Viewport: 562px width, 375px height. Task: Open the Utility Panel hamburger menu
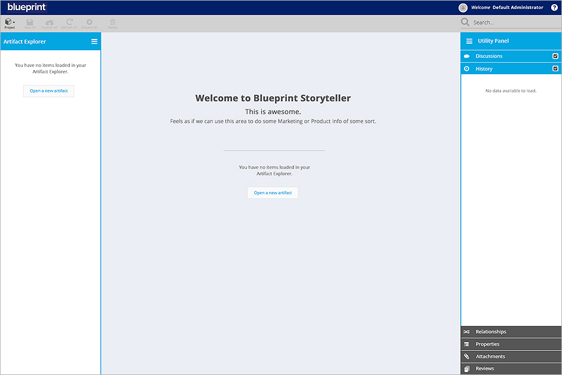point(469,41)
